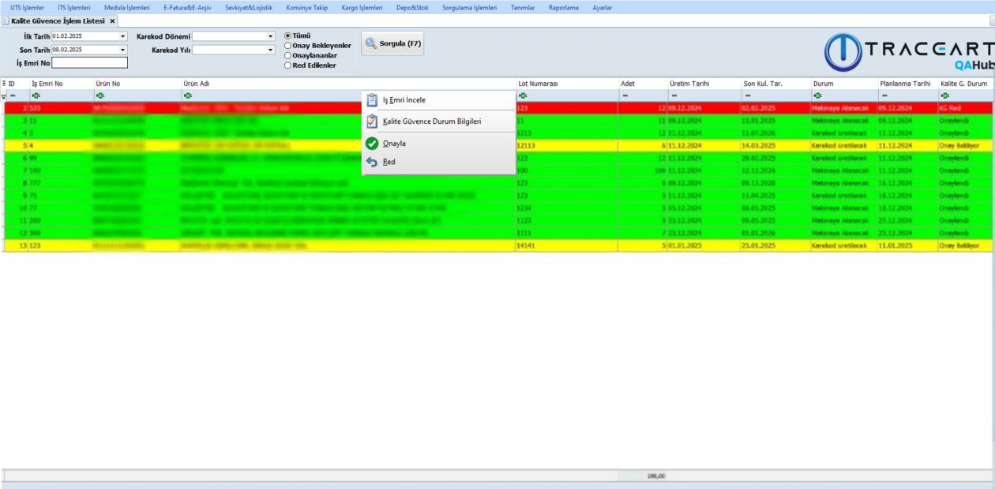This screenshot has width=995, height=489.
Task: Click the filter icon under Ürün No column
Action: [x=98, y=95]
